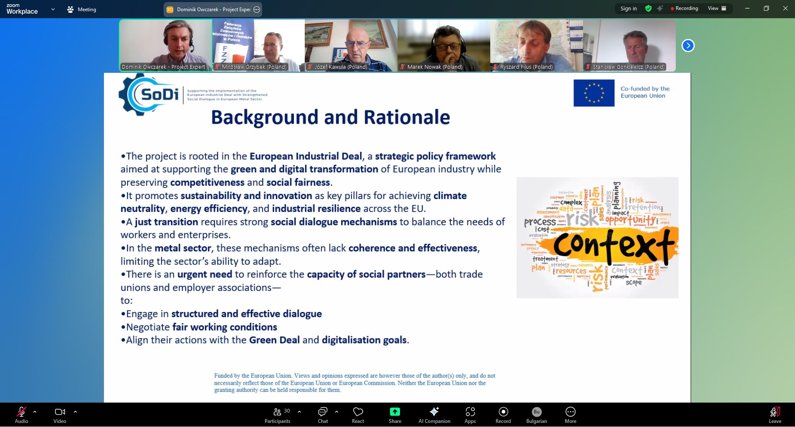Click the Meeting tab at top
The width and height of the screenshot is (795, 427).
pyautogui.click(x=82, y=9)
